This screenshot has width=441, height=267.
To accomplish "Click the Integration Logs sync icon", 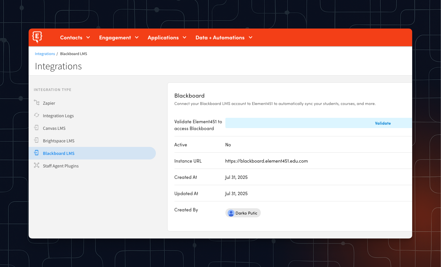I will coord(37,115).
